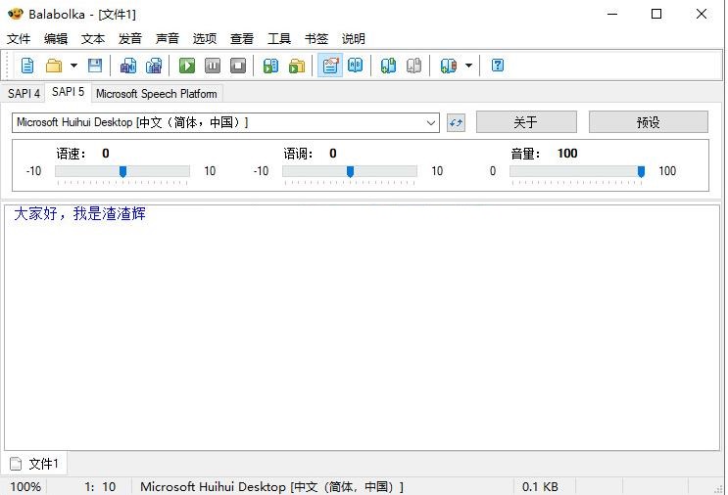The width and height of the screenshot is (728, 495).
Task: Select the SAPI 5 tab
Action: click(69, 92)
